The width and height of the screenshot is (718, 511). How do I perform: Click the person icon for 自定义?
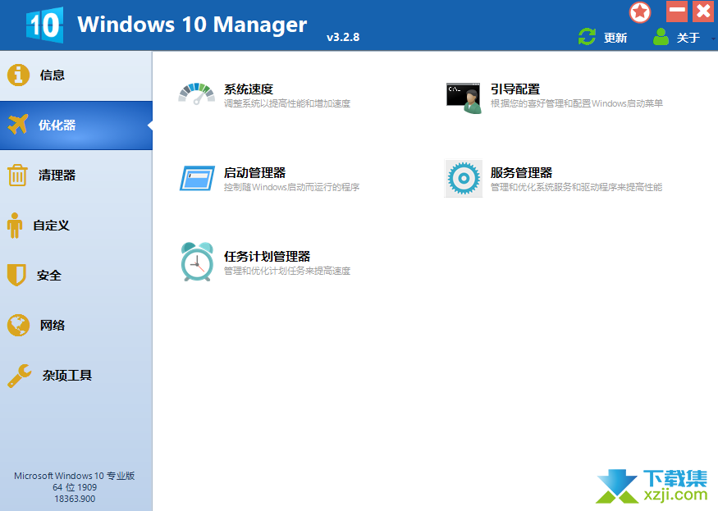(x=15, y=226)
